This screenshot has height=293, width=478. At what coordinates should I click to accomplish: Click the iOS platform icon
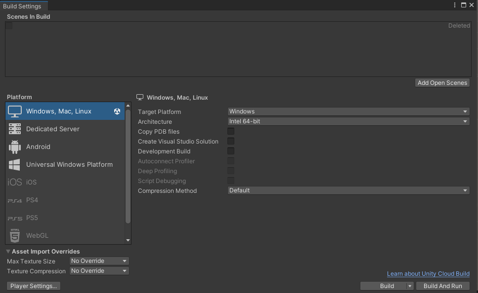[x=15, y=183]
